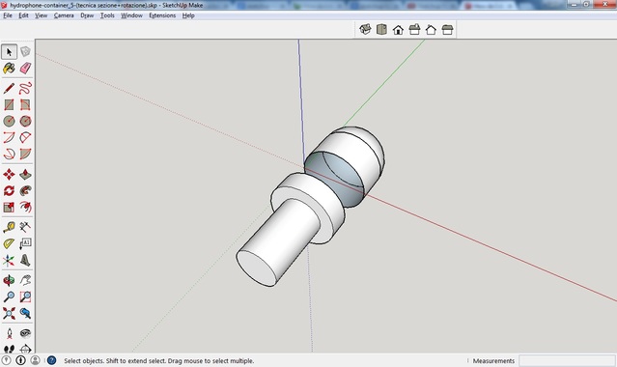617x367 pixels.
Task: Click the Zoom Extents tool
Action: click(x=9, y=314)
